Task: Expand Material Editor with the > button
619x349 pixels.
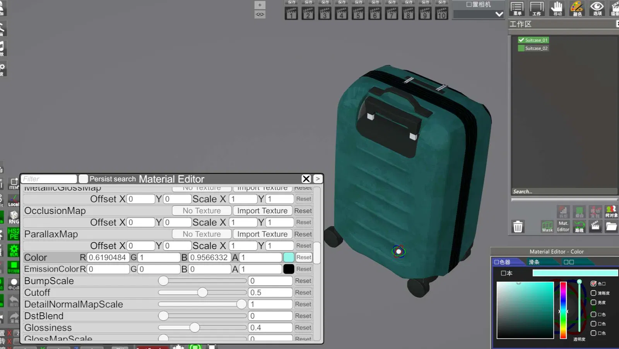Action: pos(318,179)
